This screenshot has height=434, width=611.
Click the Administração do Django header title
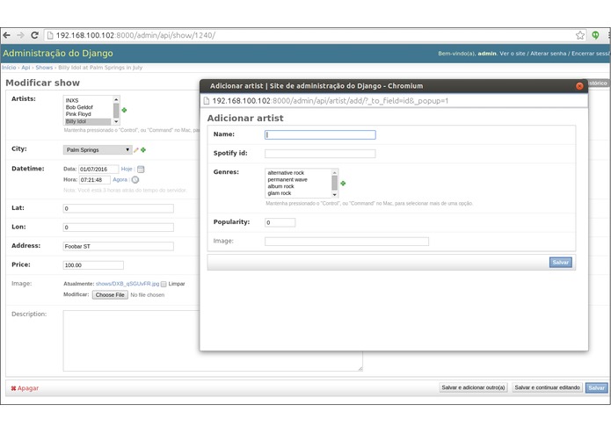point(58,54)
